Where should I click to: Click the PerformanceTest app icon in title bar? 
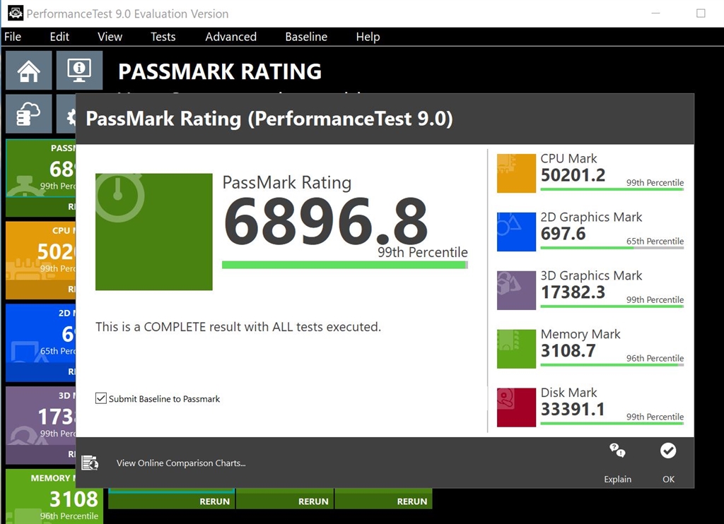pyautogui.click(x=16, y=13)
